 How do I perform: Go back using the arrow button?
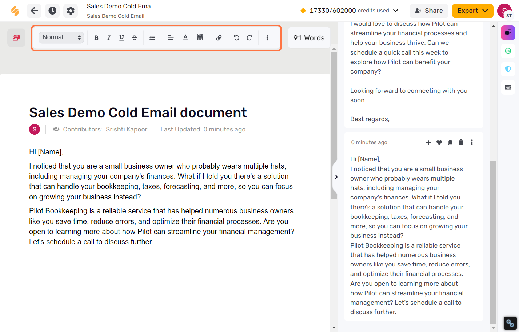(x=34, y=11)
